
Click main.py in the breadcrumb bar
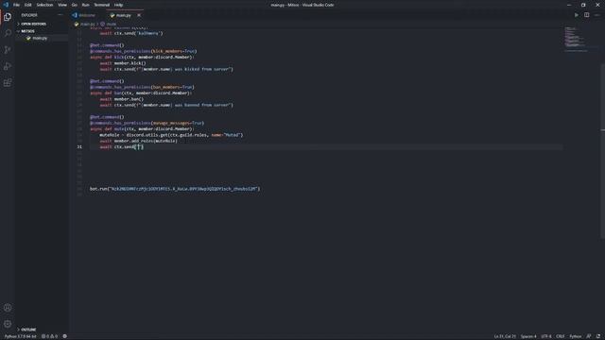click(87, 24)
